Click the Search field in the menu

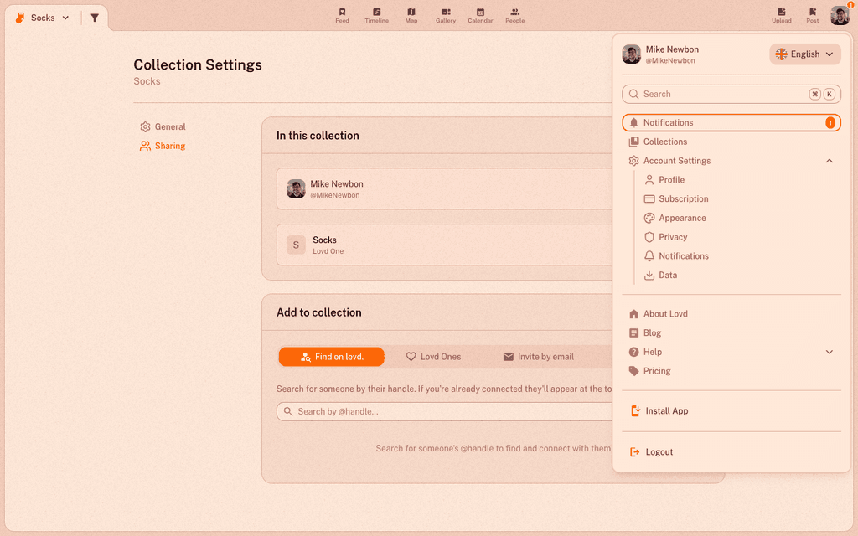tap(731, 94)
